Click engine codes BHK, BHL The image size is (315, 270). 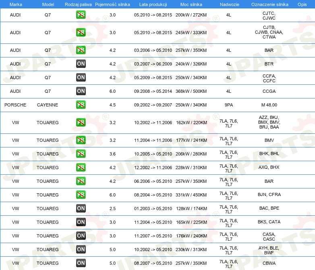click(x=269, y=153)
